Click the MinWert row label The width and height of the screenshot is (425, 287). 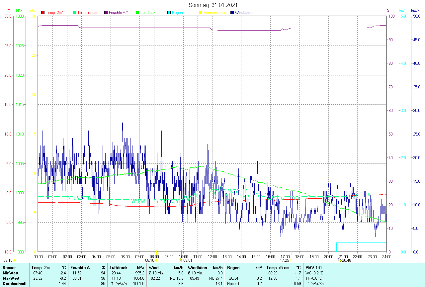click(x=10, y=273)
